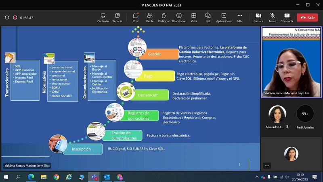The width and height of the screenshot is (323, 182).
Task: Toggle the Cámara on or off
Action: coord(258,17)
